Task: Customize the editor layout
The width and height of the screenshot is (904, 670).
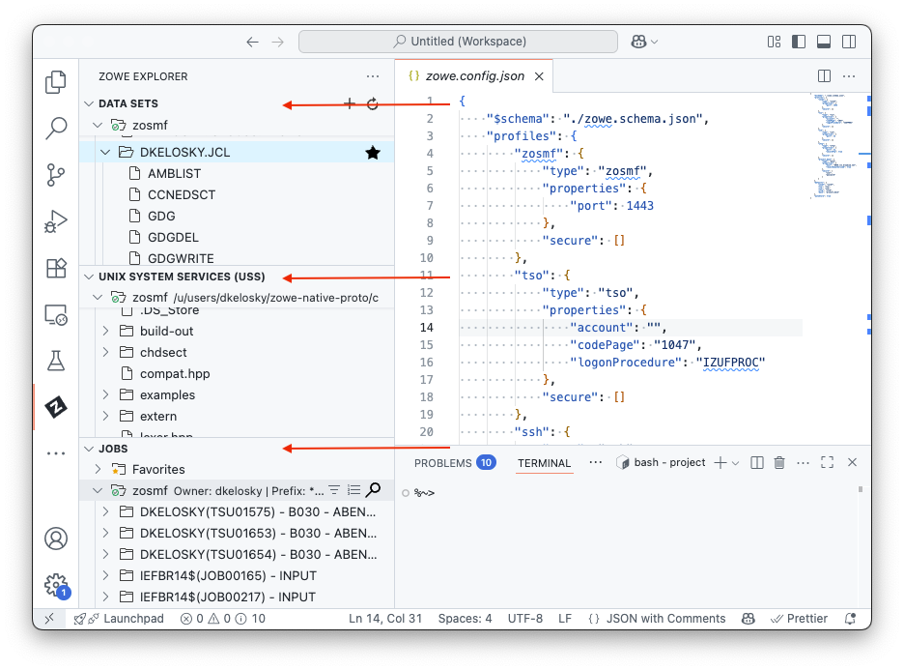Action: click(x=774, y=42)
